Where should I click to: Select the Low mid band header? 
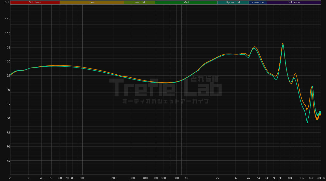click(139, 2)
